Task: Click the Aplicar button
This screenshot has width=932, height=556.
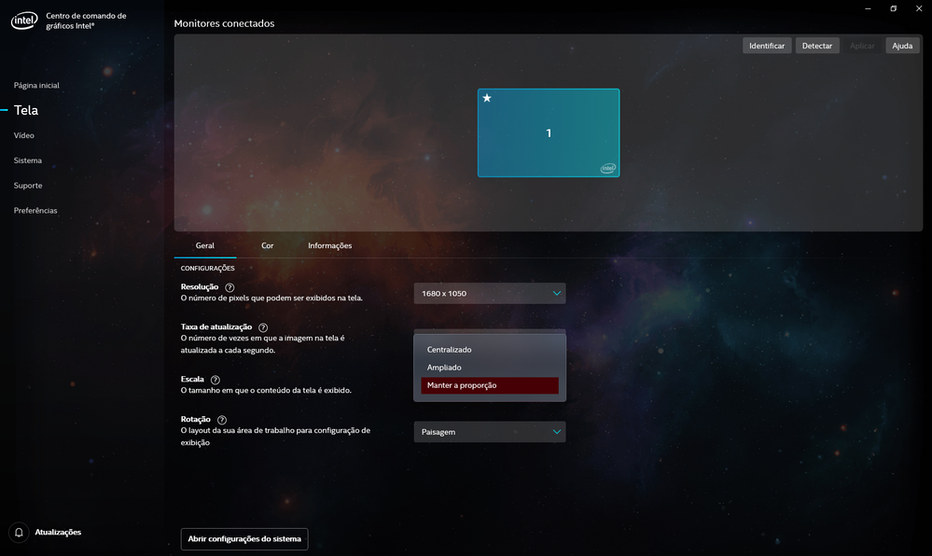Action: coord(862,46)
